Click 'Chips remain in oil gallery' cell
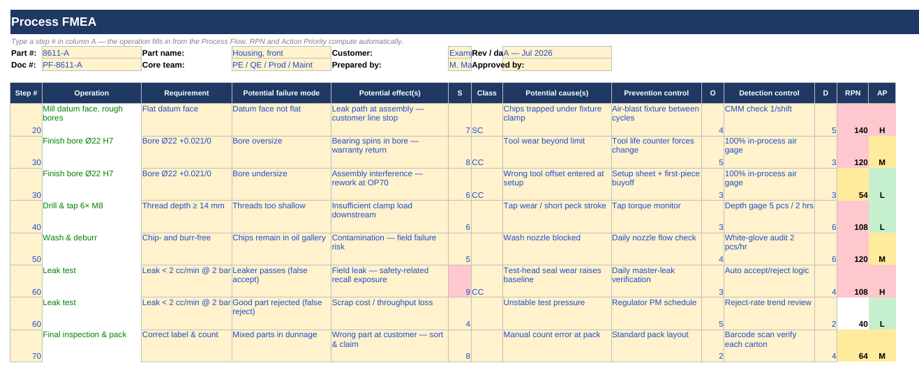Screen dimensions: 919x372 tap(281, 249)
